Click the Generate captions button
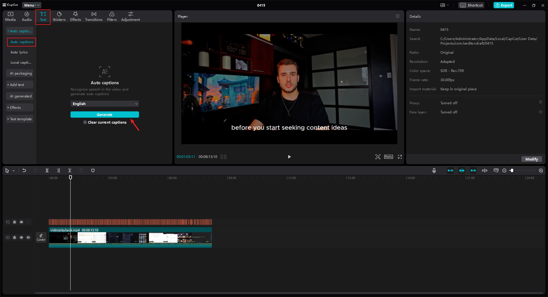 [105, 115]
